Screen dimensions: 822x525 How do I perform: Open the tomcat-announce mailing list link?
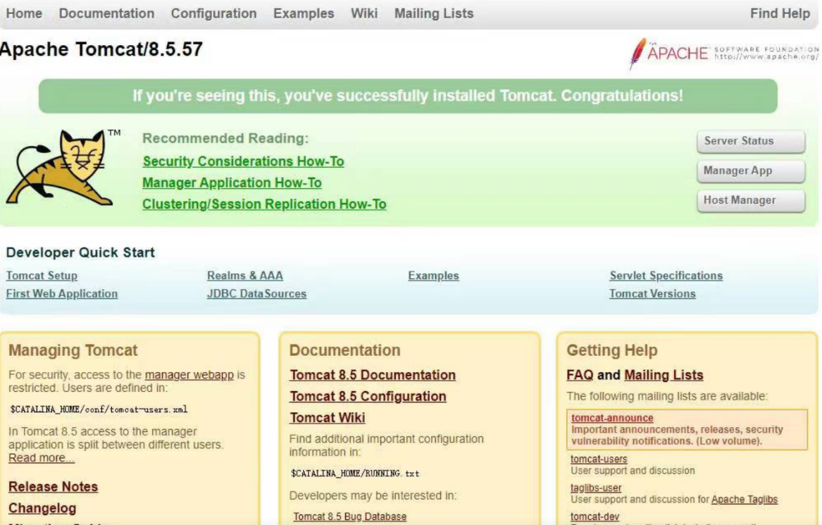(612, 418)
